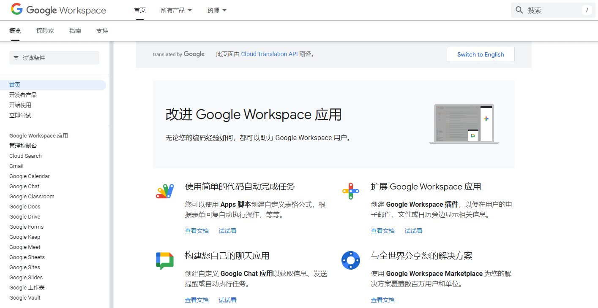
Task: Click 试试看 under 使用简单的代码自动完成任务
Action: (228, 231)
